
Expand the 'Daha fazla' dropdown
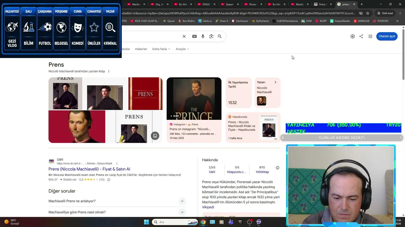pos(161,49)
